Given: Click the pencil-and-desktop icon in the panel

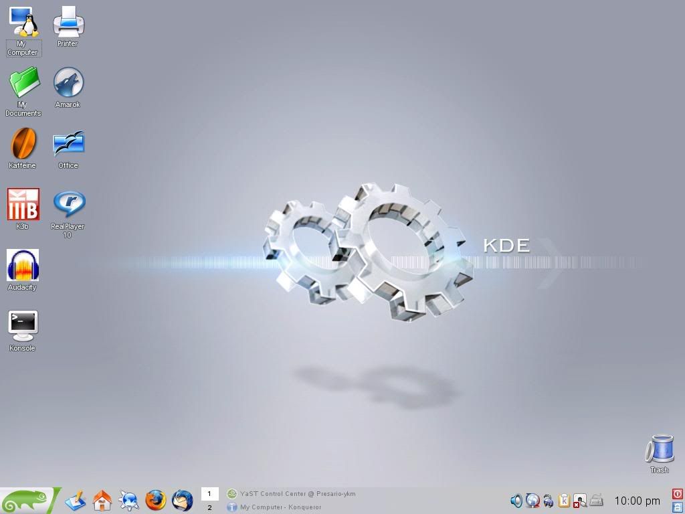Looking at the screenshot, I should click(75, 501).
